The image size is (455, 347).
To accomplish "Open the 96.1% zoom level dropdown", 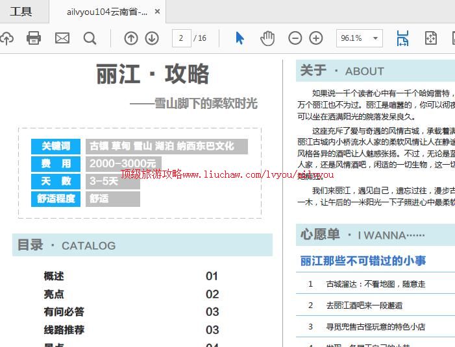I will 359,38.
